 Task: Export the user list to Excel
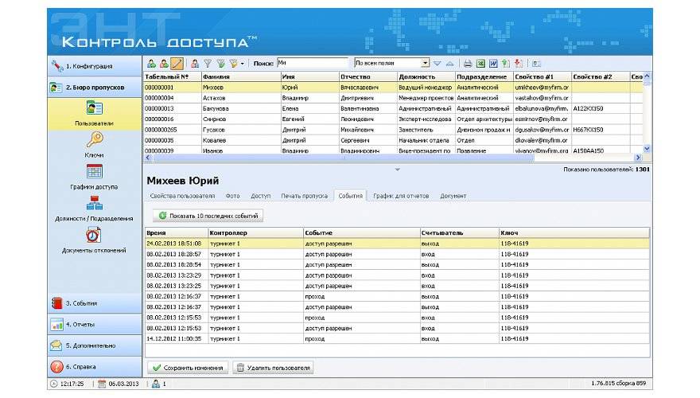coord(480,64)
